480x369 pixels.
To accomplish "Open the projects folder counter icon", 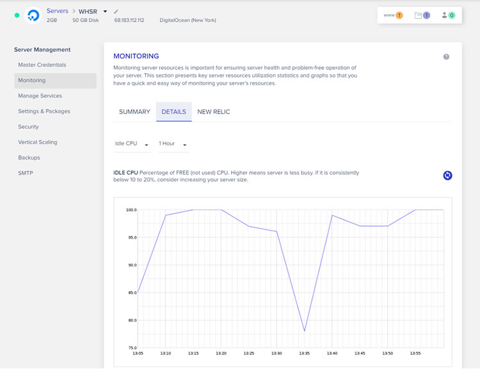I will tap(422, 15).
